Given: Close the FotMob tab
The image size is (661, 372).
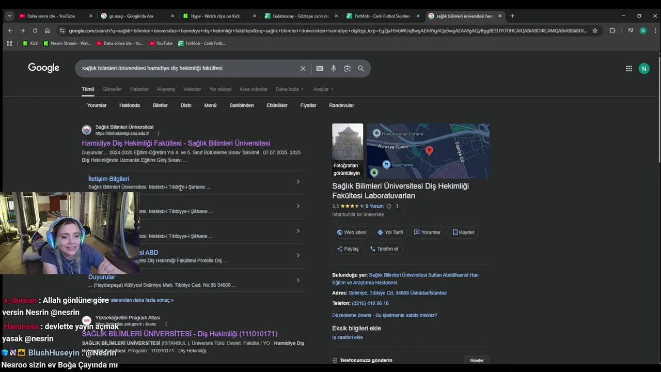Looking at the screenshot, I should (418, 16).
